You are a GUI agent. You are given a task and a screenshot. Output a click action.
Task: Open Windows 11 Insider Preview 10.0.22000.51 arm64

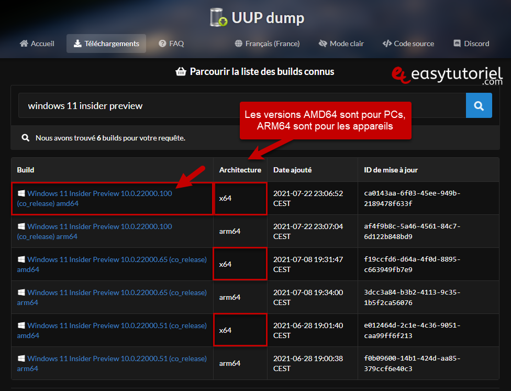(112, 363)
